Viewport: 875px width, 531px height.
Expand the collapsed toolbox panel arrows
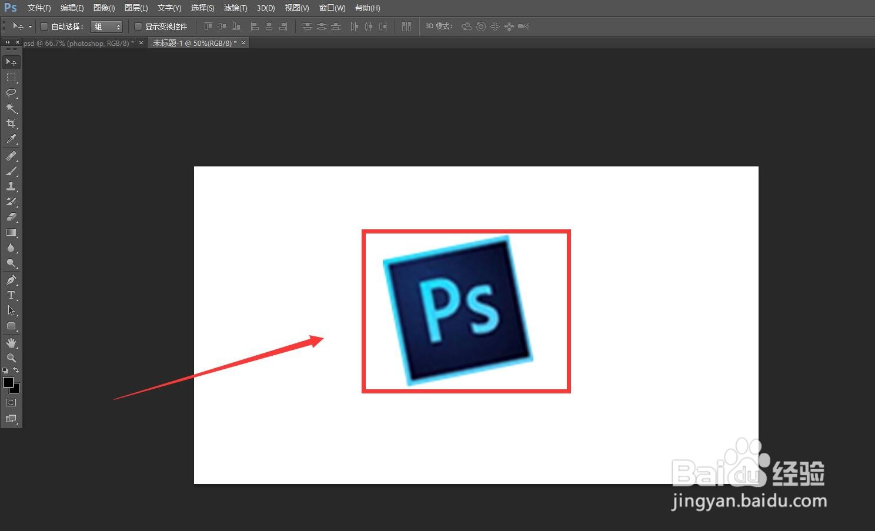(8, 42)
